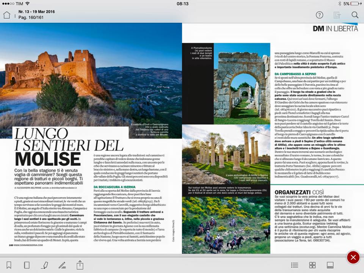The height and width of the screenshot is (273, 364).
Task: Go to the home library icon
Action: pos(7,15)
